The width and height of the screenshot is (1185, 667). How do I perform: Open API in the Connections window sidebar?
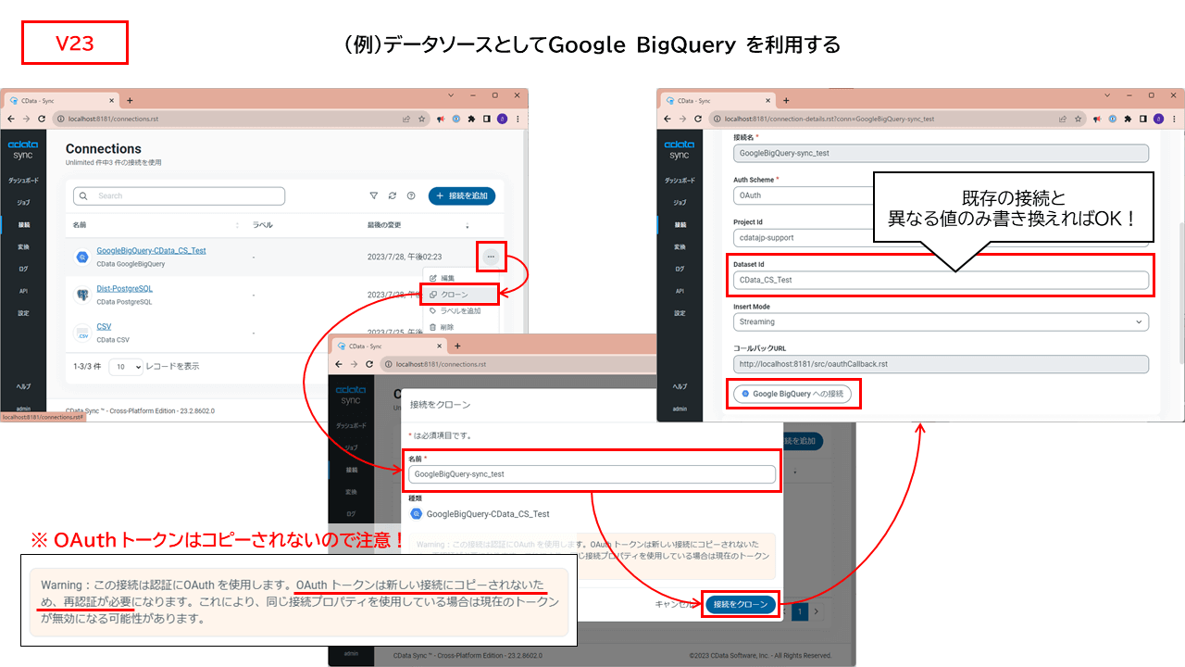point(22,291)
